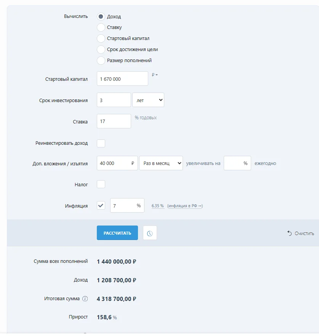Screen dimensions: 319x336
Task: Focus the Стартовый капитал amount field
Action: pos(122,78)
